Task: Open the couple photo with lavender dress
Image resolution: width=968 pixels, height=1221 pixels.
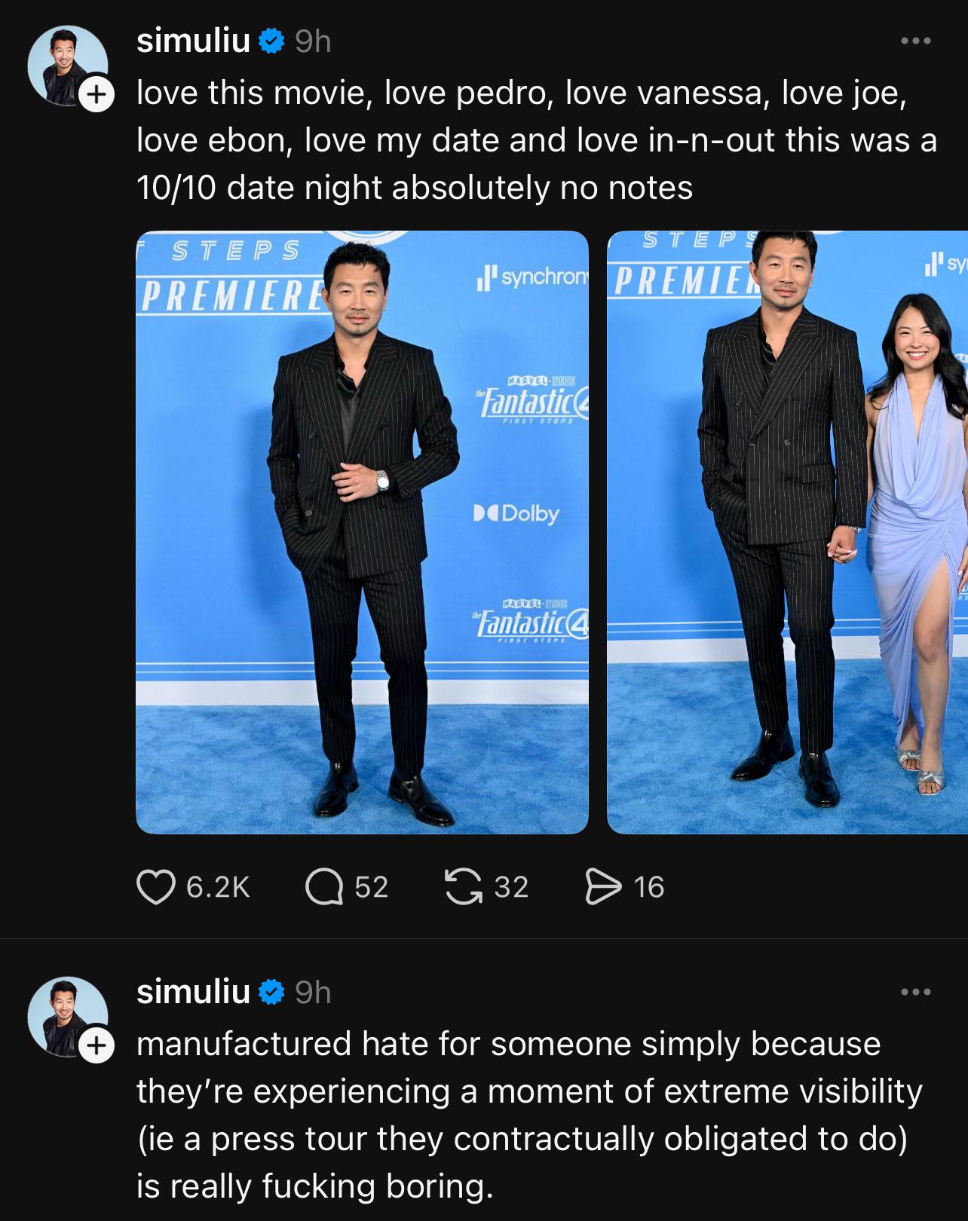Action: click(787, 532)
